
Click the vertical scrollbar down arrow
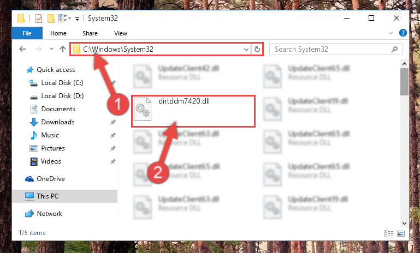[405, 223]
